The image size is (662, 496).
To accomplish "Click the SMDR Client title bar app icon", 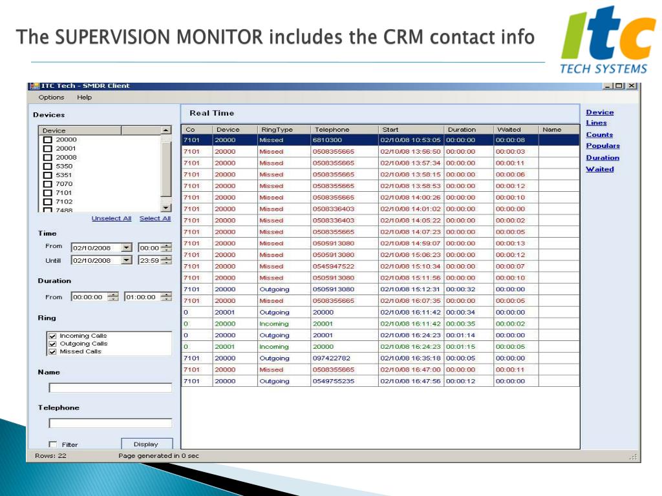I will [34, 86].
